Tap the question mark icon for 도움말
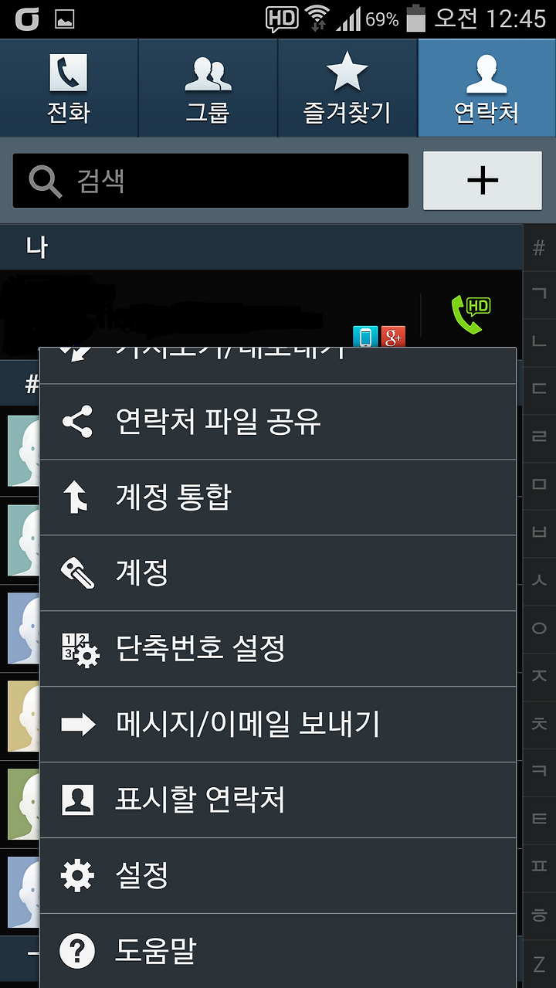The width and height of the screenshot is (556, 988). pyautogui.click(x=77, y=952)
